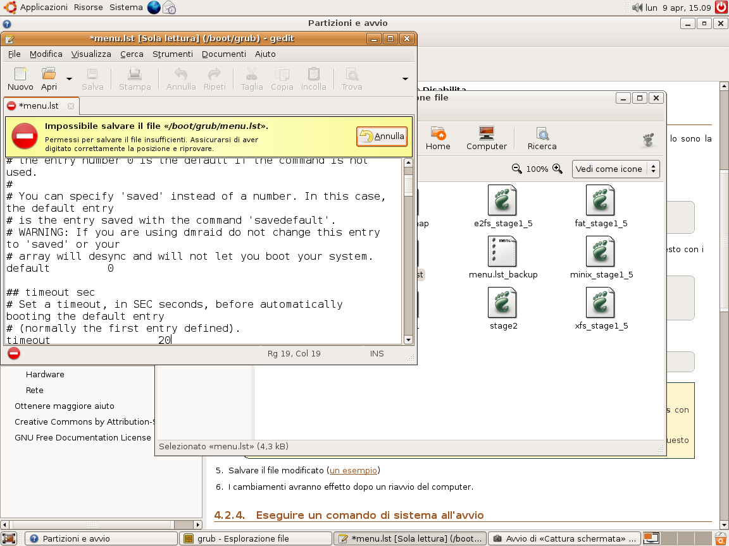Open the Apri recent files dropdown arrow
This screenshot has height=546, width=729.
69,79
